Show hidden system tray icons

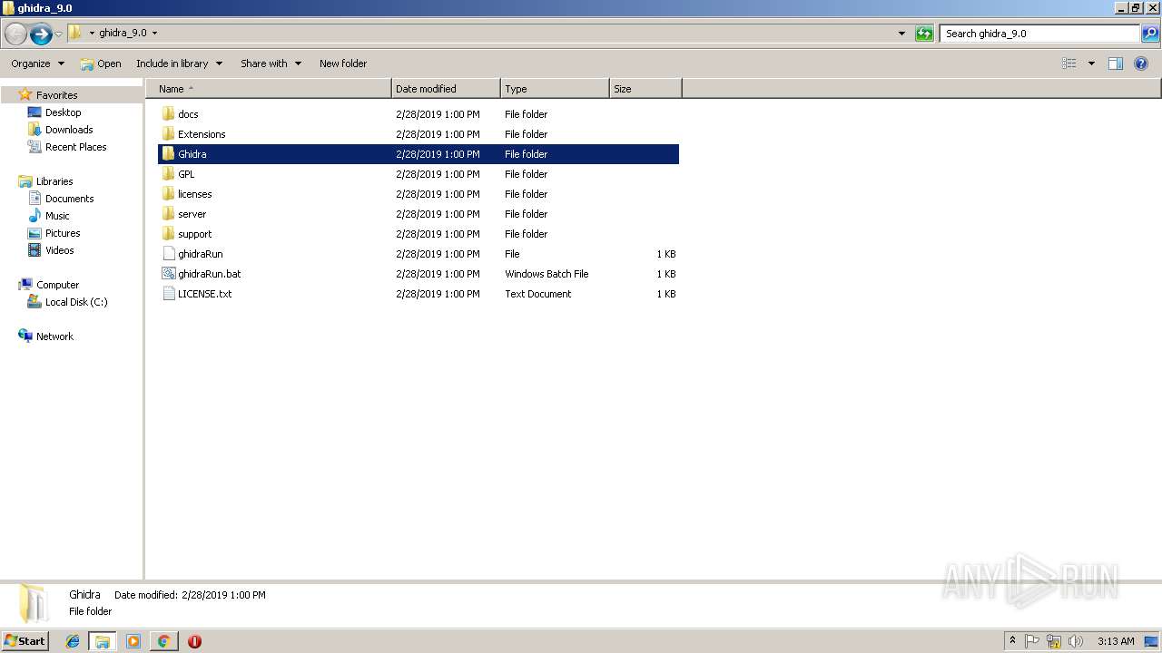tap(1012, 641)
